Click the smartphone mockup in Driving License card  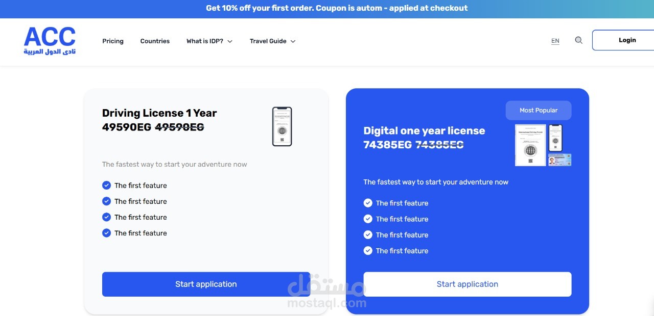pyautogui.click(x=282, y=126)
